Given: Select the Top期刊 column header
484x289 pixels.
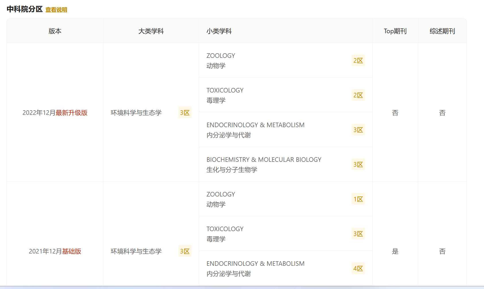Looking at the screenshot, I should [x=395, y=31].
